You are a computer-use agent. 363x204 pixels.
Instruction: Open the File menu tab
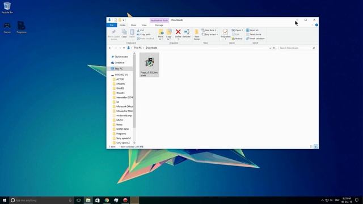pyautogui.click(x=112, y=25)
